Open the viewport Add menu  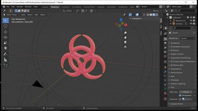[x=37, y=15]
